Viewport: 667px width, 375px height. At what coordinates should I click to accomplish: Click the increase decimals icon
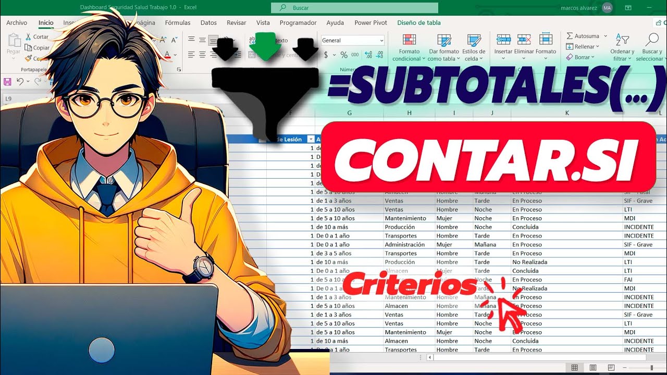pos(368,55)
